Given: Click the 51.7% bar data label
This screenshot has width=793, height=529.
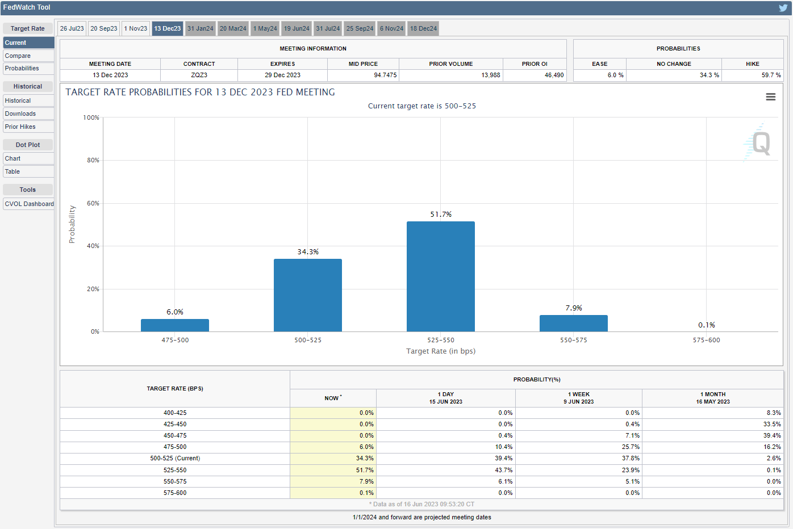Looking at the screenshot, I should [x=441, y=215].
